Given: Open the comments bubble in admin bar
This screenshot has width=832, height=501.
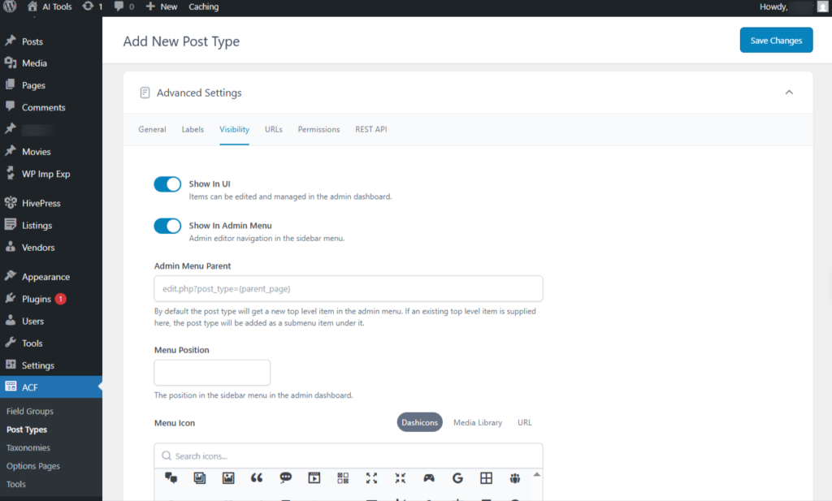Looking at the screenshot, I should tap(119, 6).
